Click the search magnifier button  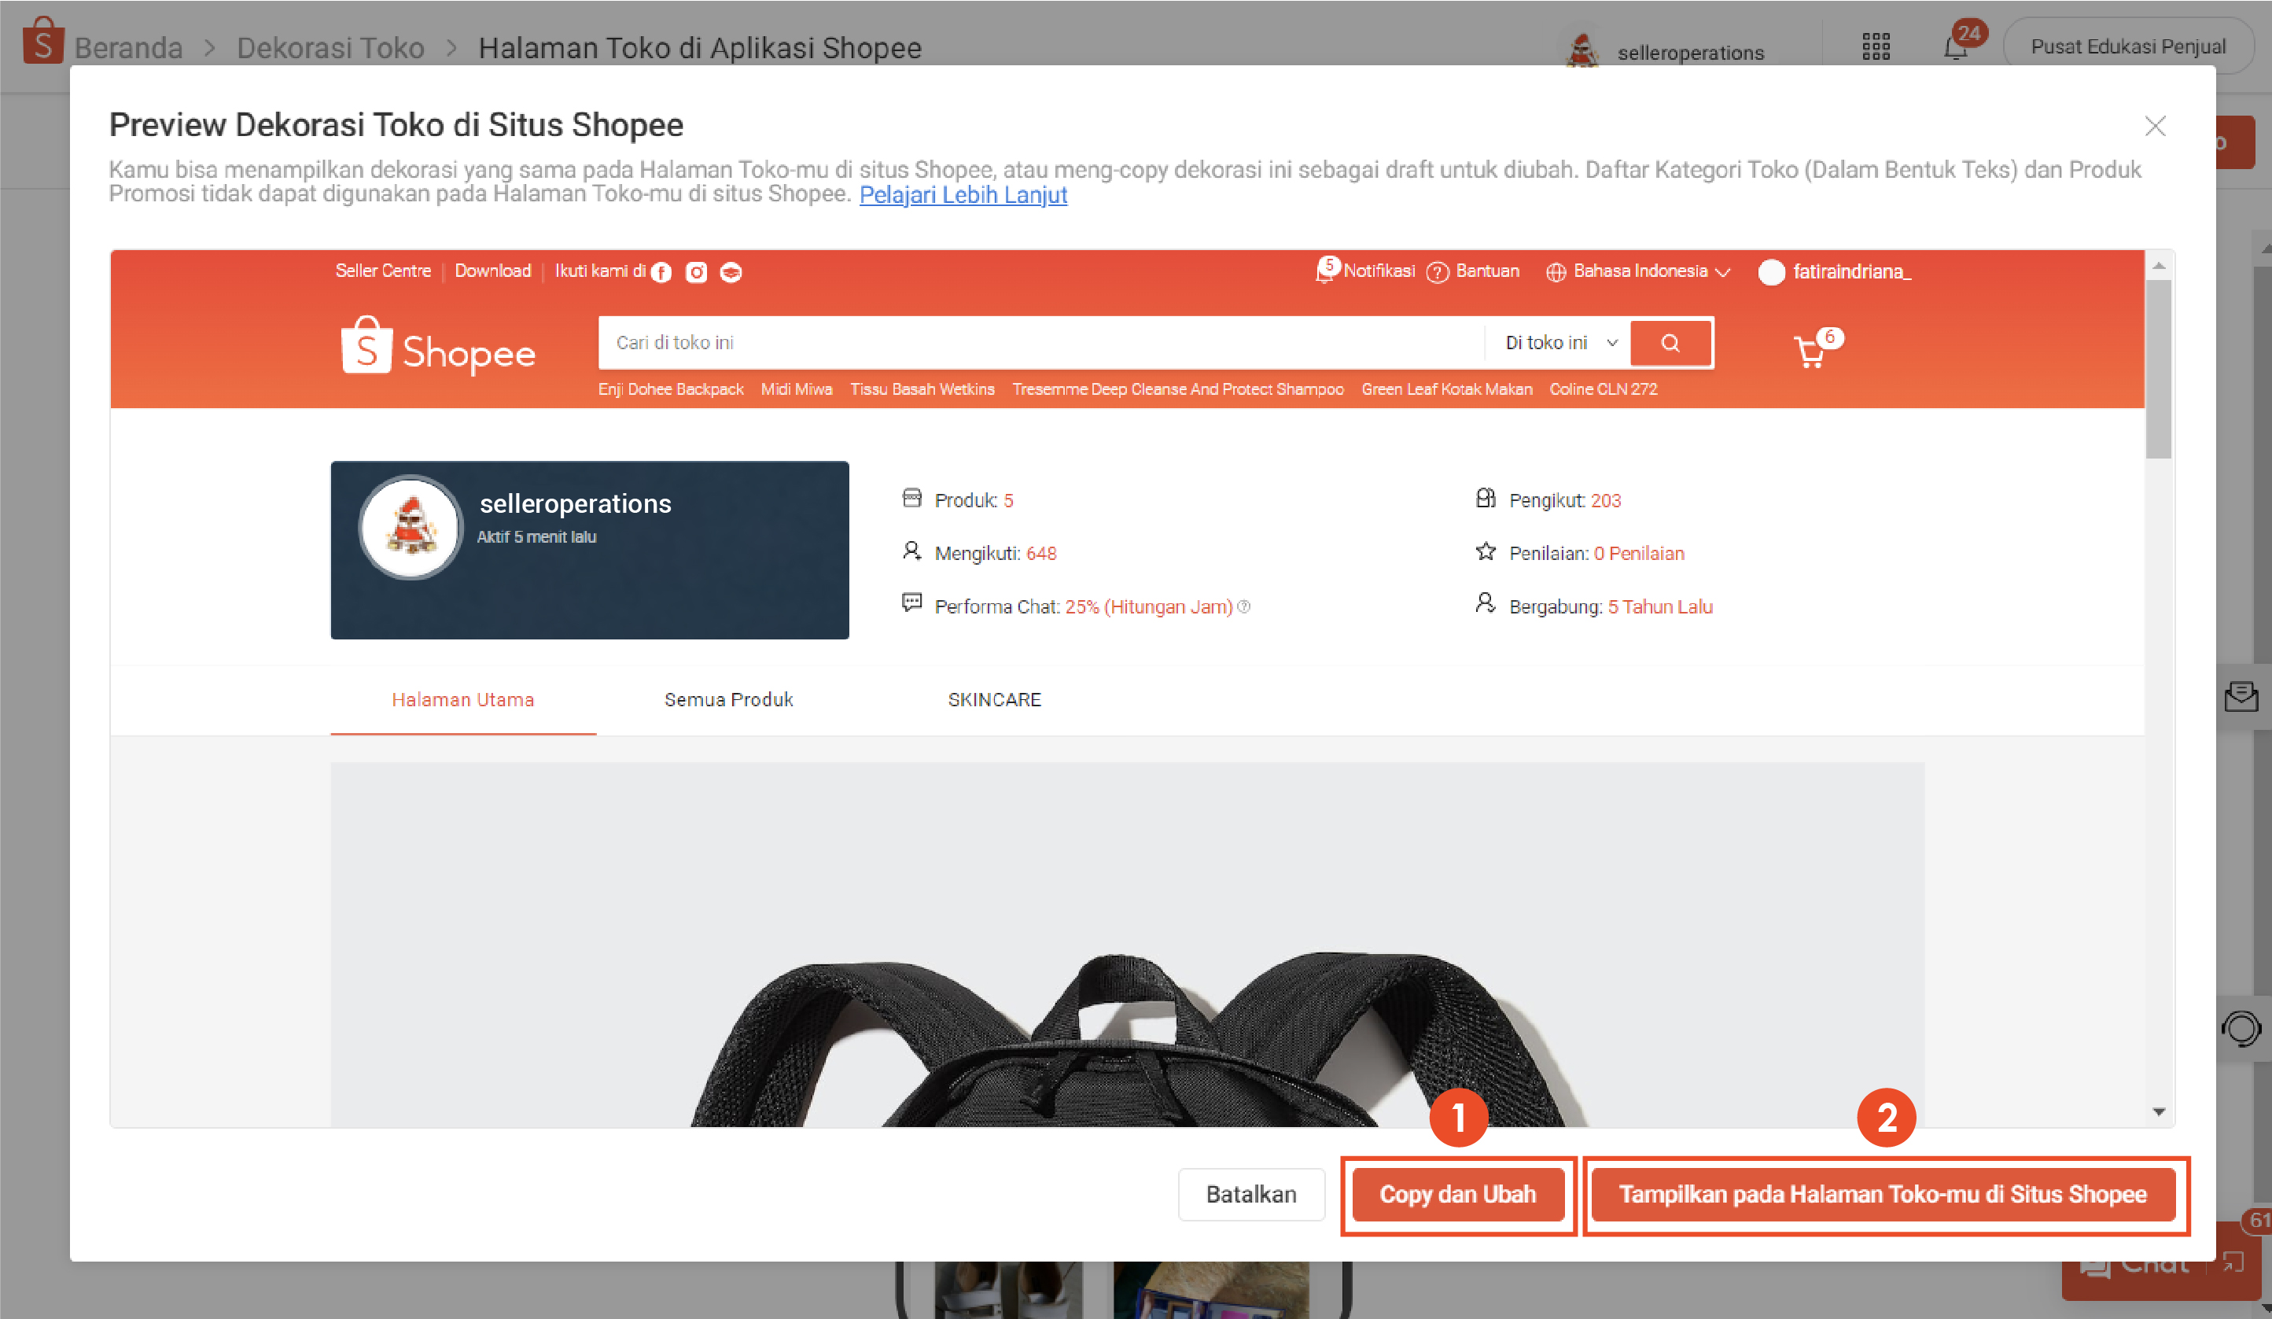pyautogui.click(x=1670, y=343)
